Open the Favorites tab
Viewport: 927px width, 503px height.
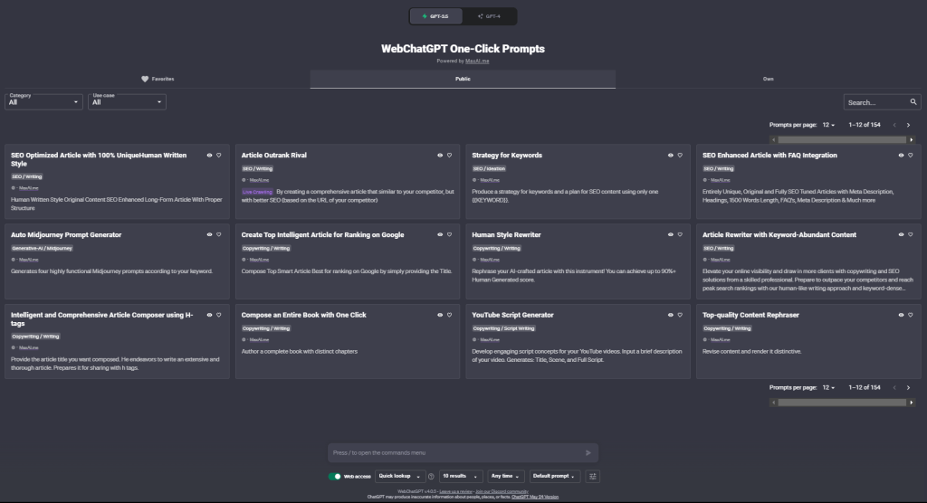point(157,79)
